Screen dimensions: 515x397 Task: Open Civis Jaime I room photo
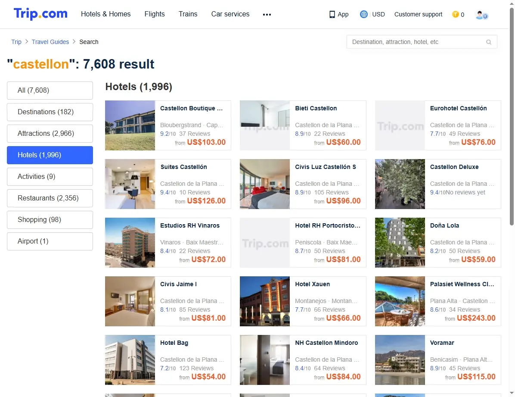pyautogui.click(x=130, y=301)
